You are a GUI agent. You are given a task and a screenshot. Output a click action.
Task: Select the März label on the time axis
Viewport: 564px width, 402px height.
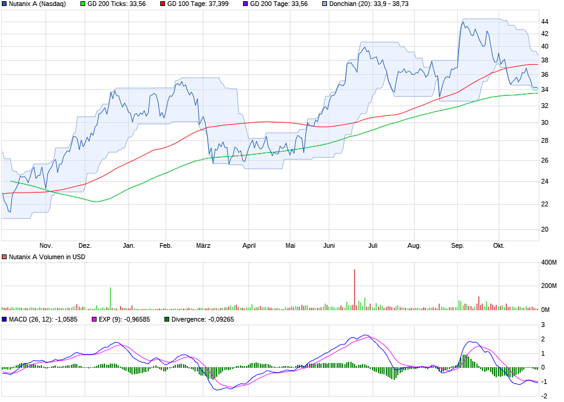[204, 245]
